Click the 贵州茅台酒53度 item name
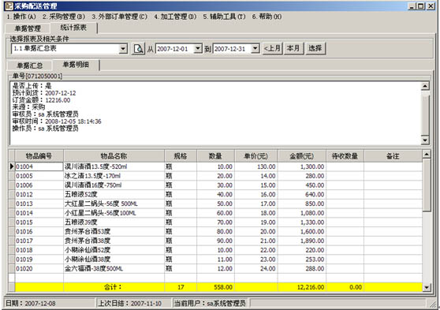Screen dimensions: 440x310 (88, 232)
